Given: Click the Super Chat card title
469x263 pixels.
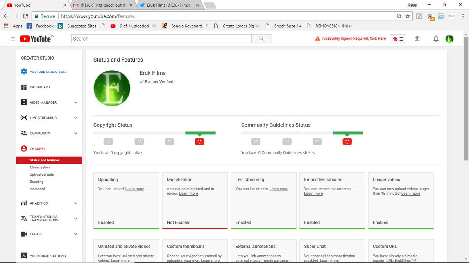Looking at the screenshot, I should click(315, 246).
